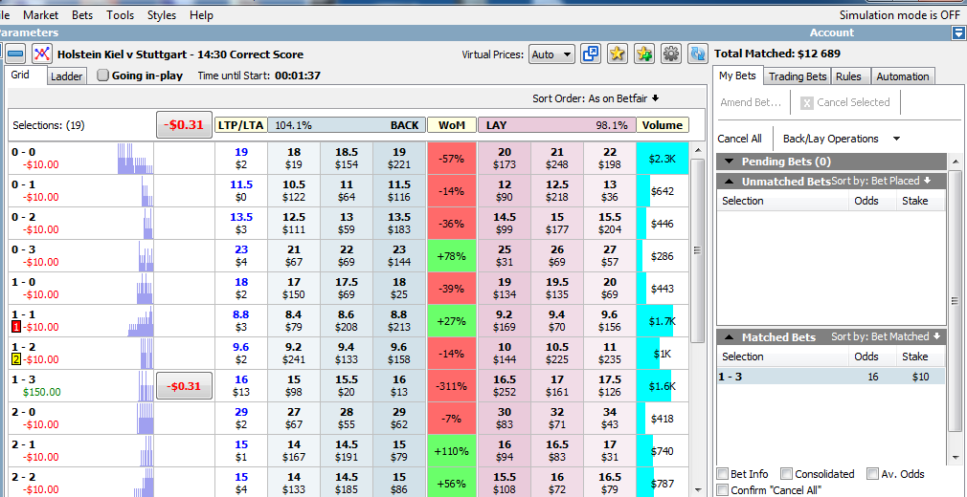Click the Account panel filter icon
Screen dimensions: 967x497
click(x=957, y=33)
